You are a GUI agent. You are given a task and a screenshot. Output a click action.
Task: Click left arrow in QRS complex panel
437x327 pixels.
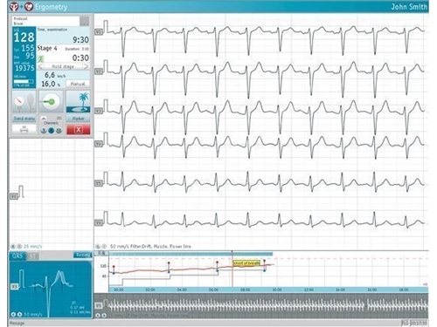coord(13,314)
